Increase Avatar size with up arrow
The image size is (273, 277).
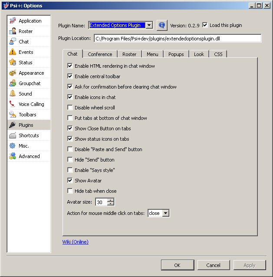[111, 200]
